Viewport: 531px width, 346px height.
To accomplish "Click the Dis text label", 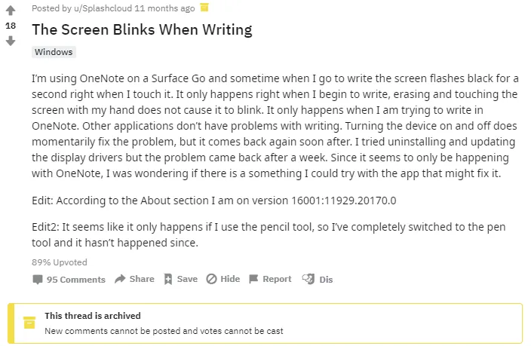I will (326, 280).
